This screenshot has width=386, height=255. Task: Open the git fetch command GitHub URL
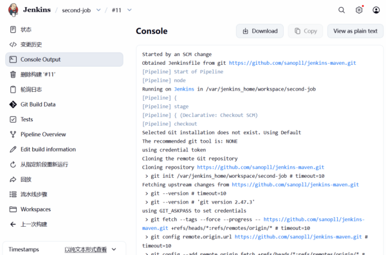[314, 219]
